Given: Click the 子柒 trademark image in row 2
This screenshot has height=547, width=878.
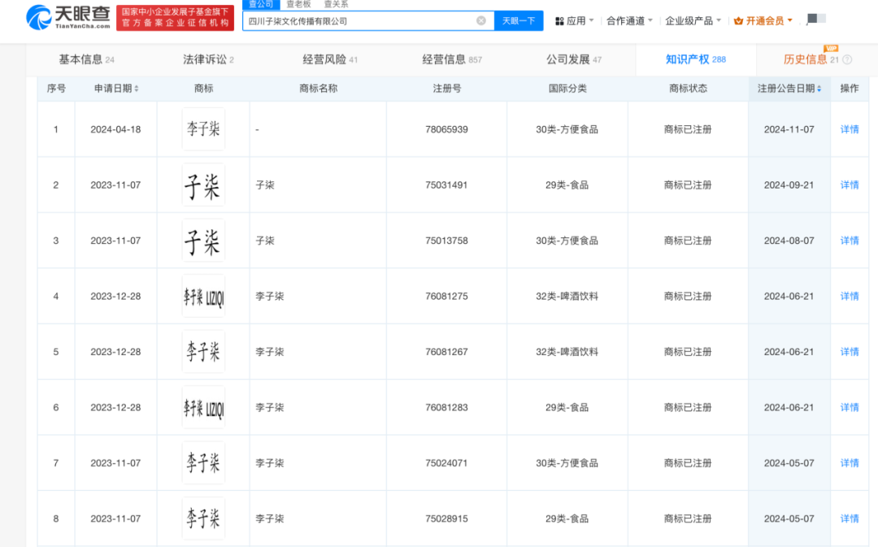Looking at the screenshot, I should [x=203, y=185].
